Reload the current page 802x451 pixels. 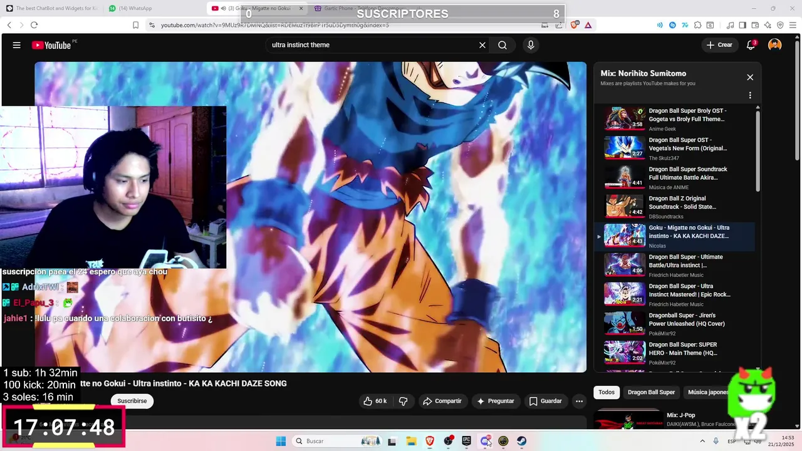coord(34,25)
